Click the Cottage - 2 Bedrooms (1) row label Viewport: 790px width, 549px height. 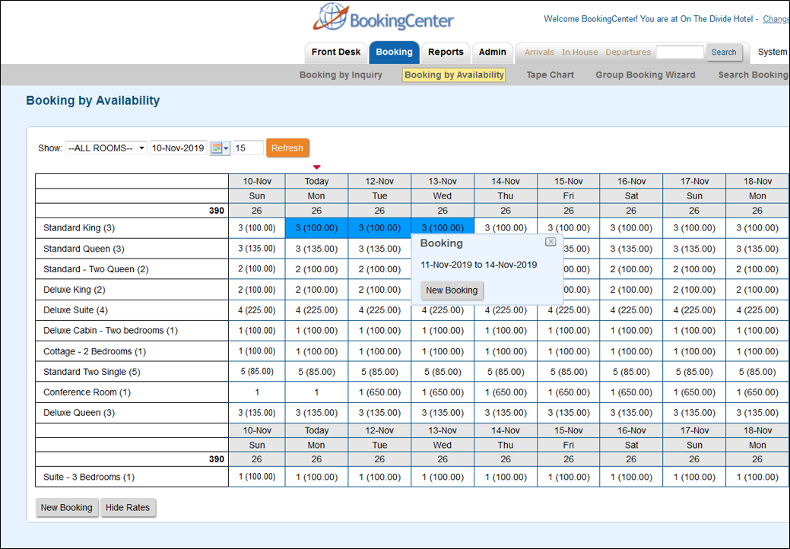(95, 351)
